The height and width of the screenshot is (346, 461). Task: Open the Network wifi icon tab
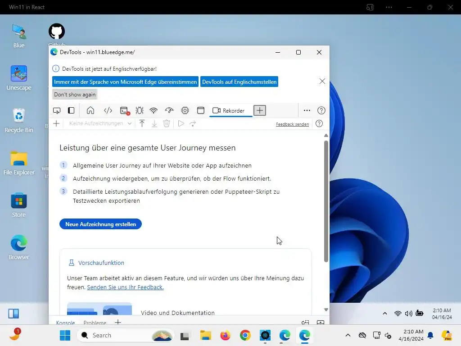click(154, 111)
